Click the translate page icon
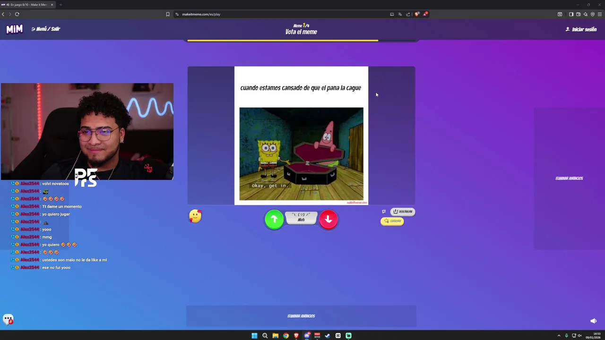Image resolution: width=605 pixels, height=340 pixels. click(400, 14)
